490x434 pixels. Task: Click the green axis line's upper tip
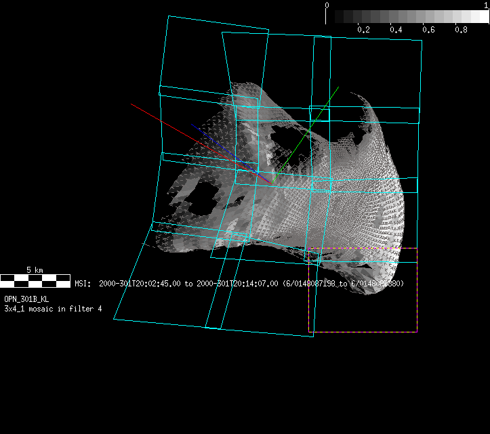click(x=338, y=87)
